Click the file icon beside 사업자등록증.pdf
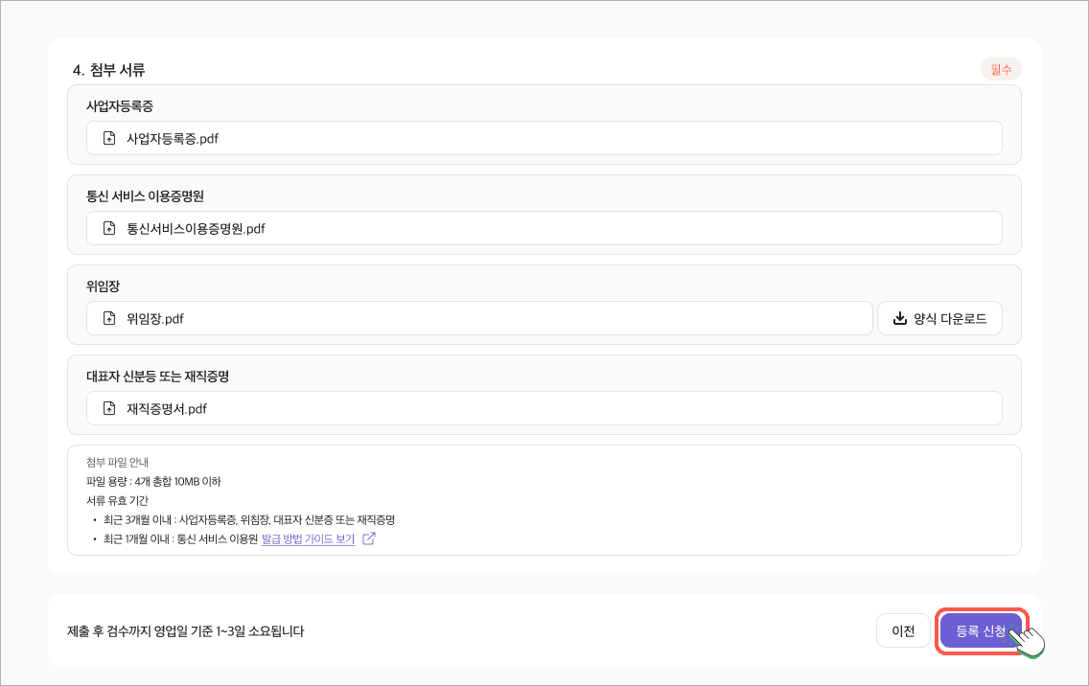Screen dimensions: 1089x686 [109, 138]
